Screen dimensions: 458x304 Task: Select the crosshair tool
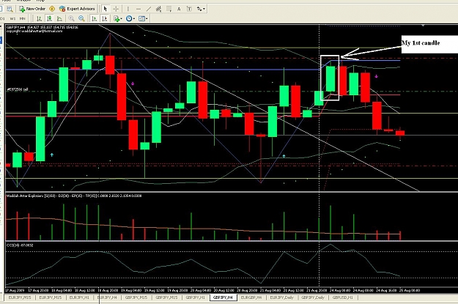(116, 9)
